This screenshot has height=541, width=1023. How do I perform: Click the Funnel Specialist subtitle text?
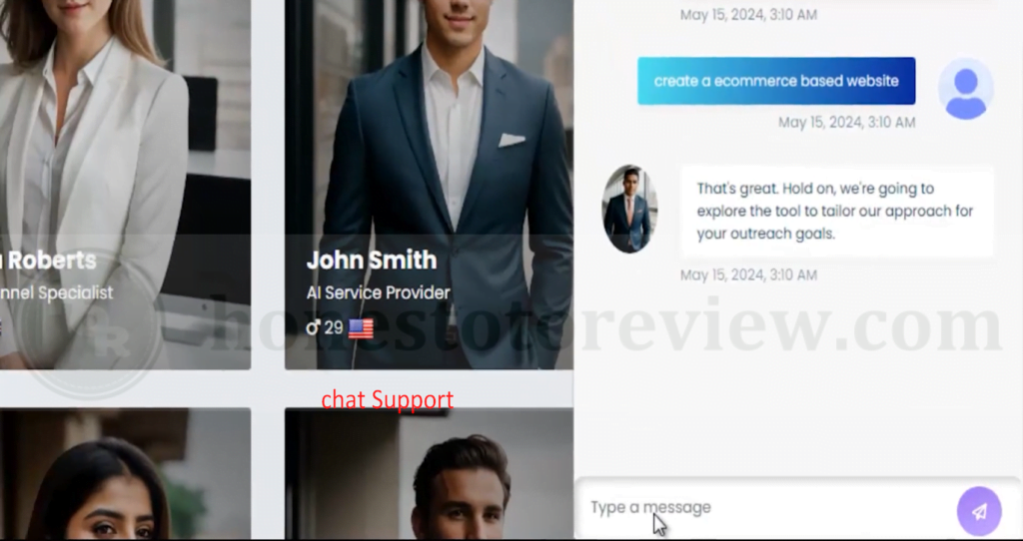[x=57, y=292]
